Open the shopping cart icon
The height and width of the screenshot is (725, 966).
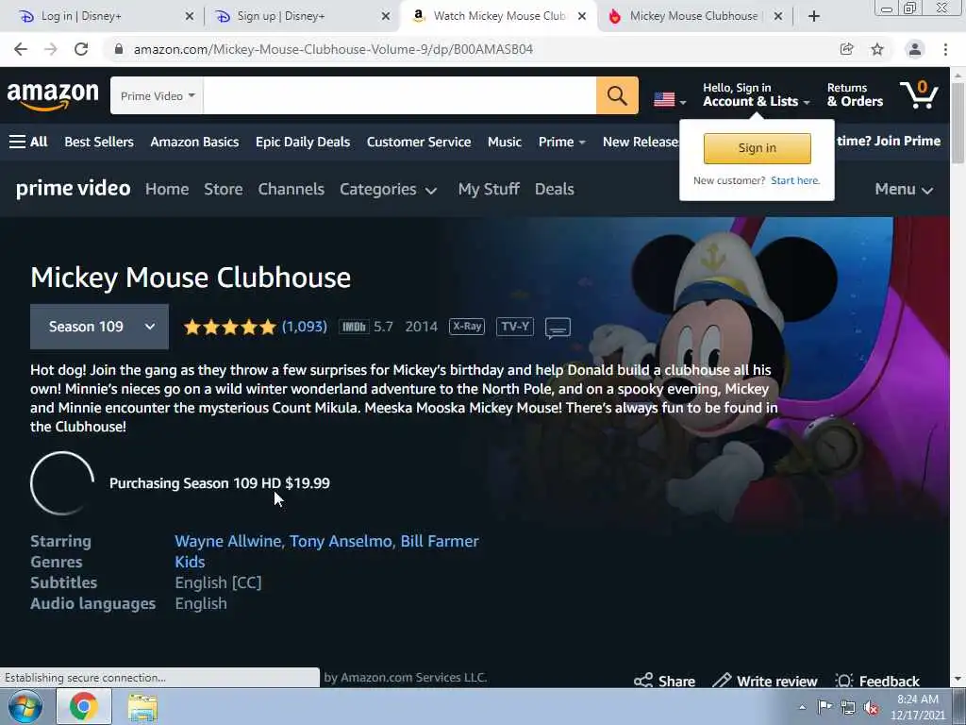(x=919, y=95)
